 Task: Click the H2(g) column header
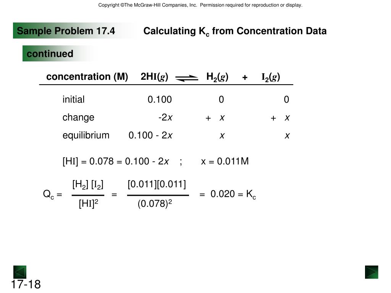point(217,77)
